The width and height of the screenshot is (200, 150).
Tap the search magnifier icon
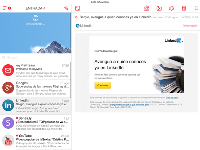[x=4, y=58]
